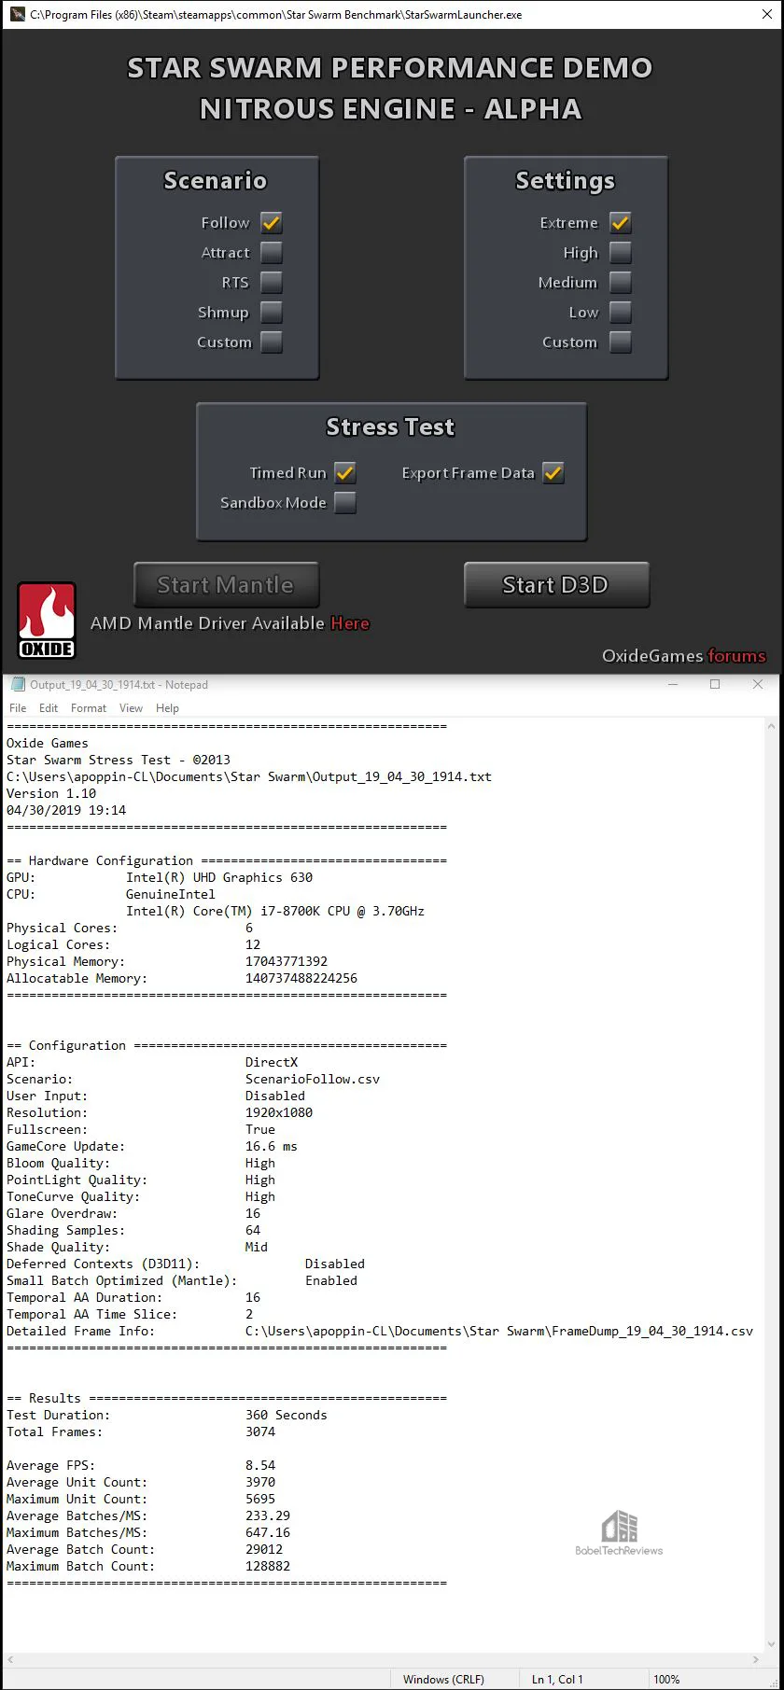Enable Sandbox Mode checkbox
The image size is (784, 1690).
click(x=345, y=503)
